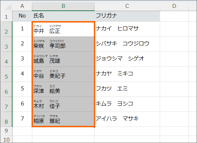197x143 pixels.
Task: Click cell with name 中井 広正
Action: coord(63,29)
